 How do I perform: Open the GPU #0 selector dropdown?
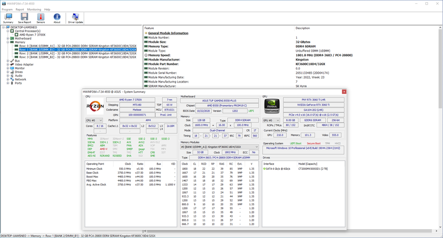(271, 120)
